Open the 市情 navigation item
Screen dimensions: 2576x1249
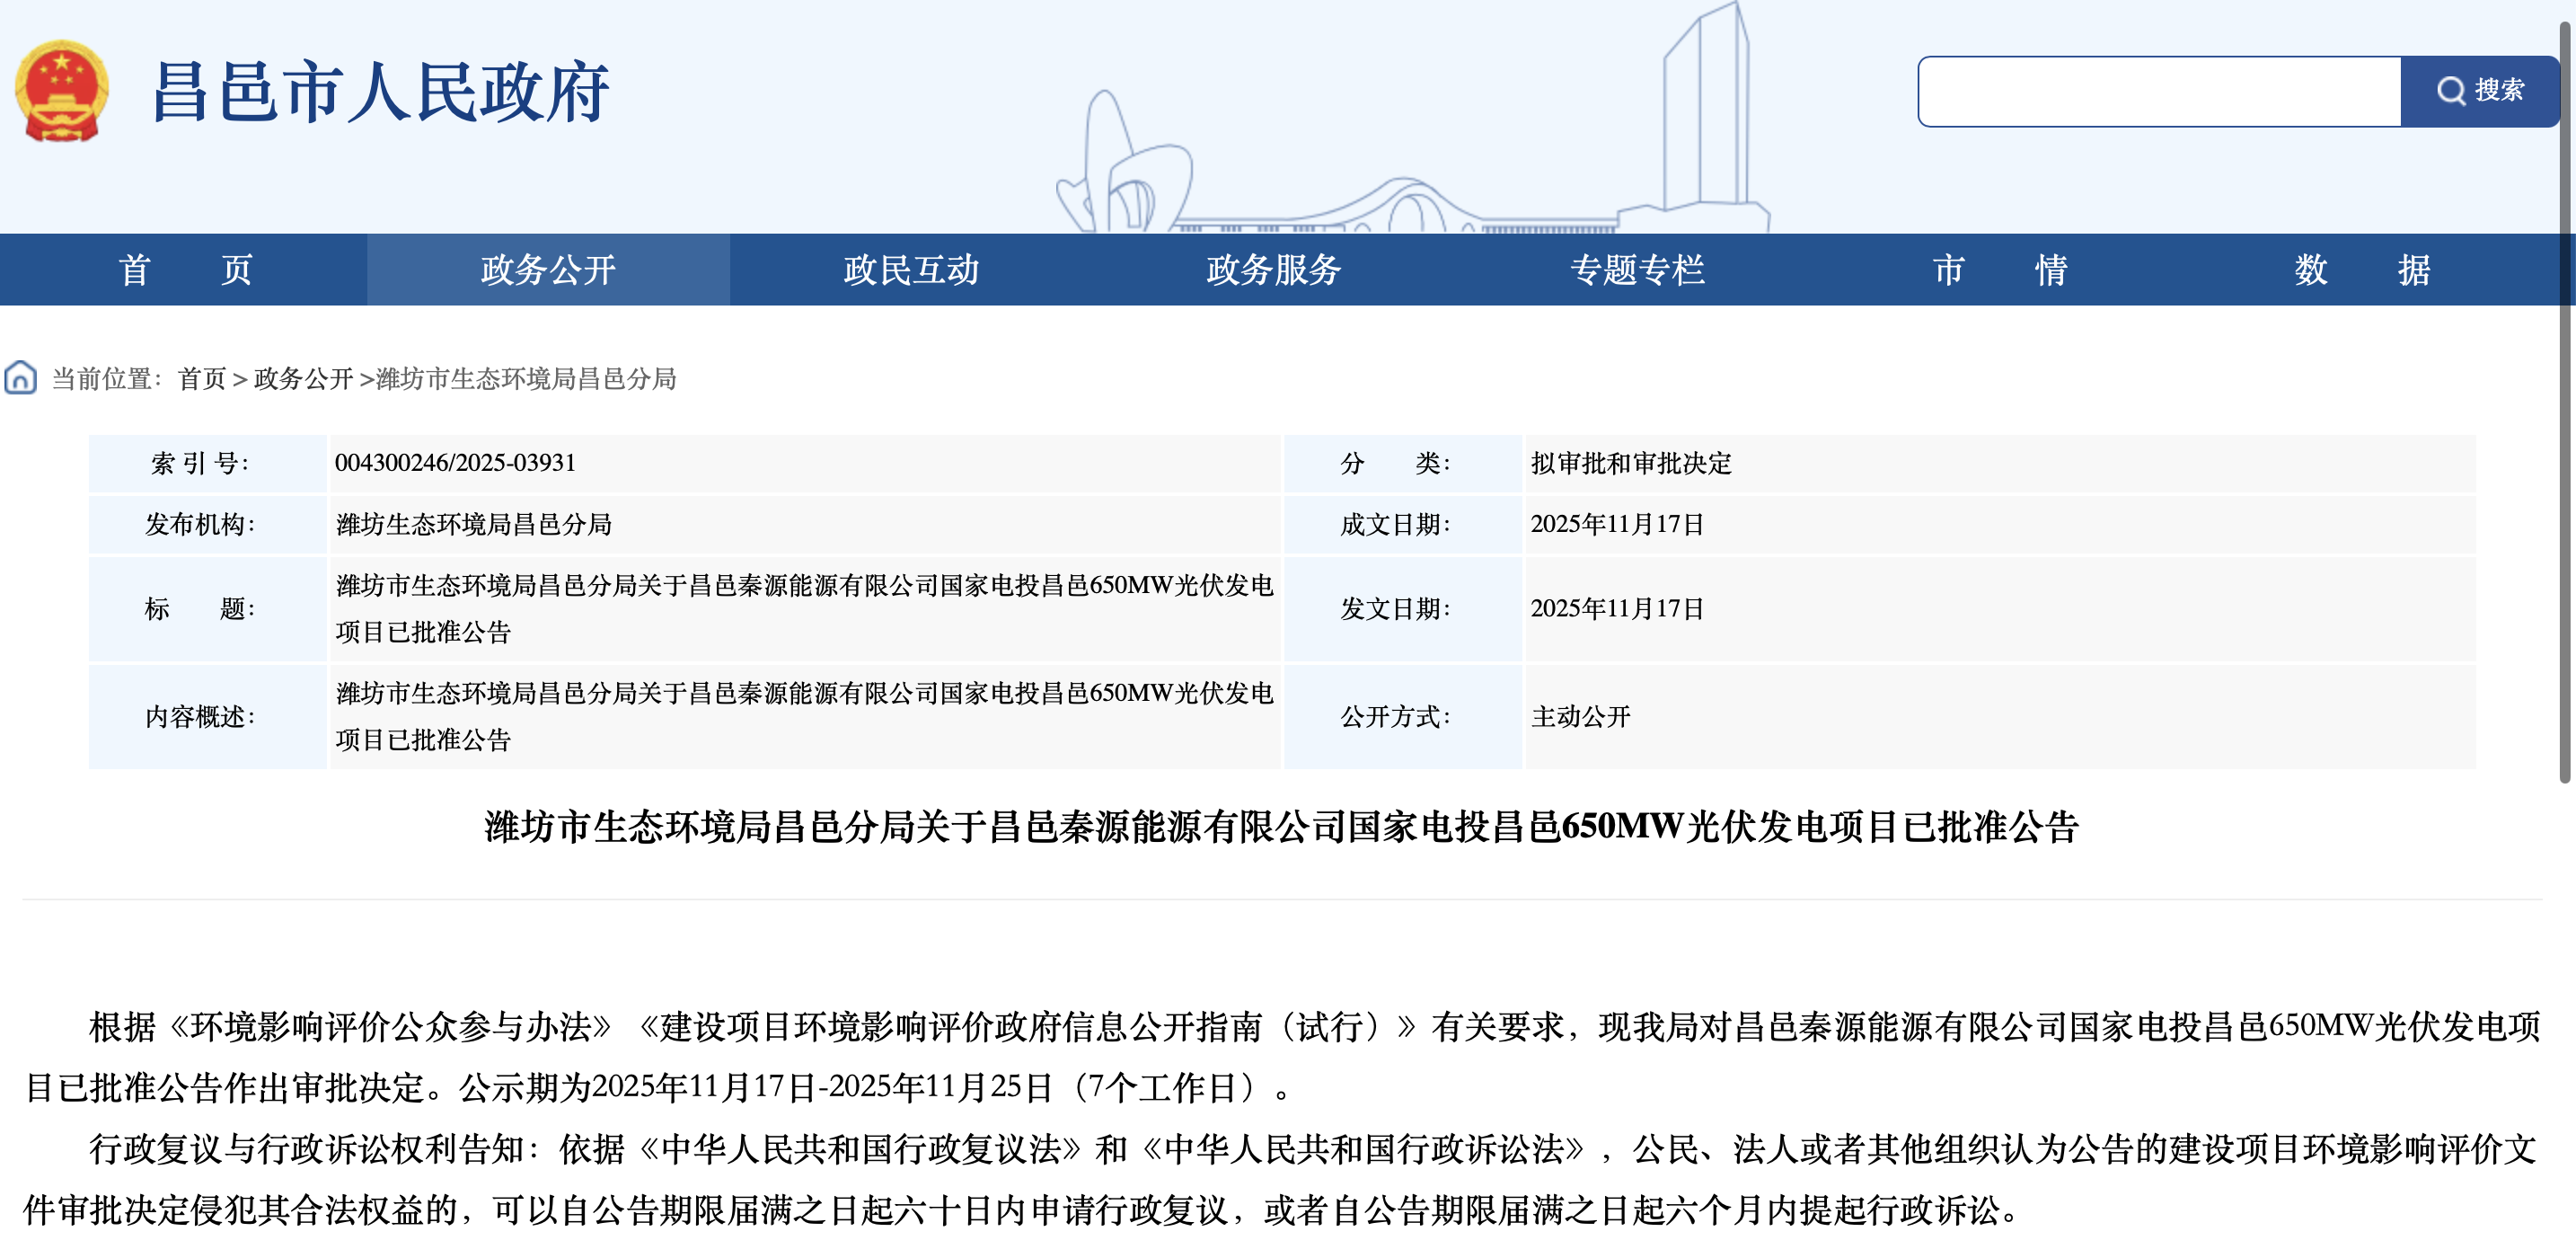click(1999, 270)
